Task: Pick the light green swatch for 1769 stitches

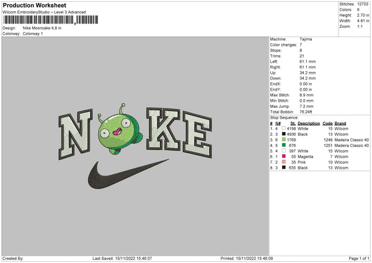Action: [x=283, y=140]
